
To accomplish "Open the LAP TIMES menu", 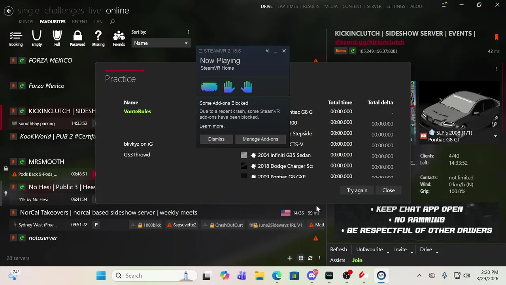I will pos(288,6).
